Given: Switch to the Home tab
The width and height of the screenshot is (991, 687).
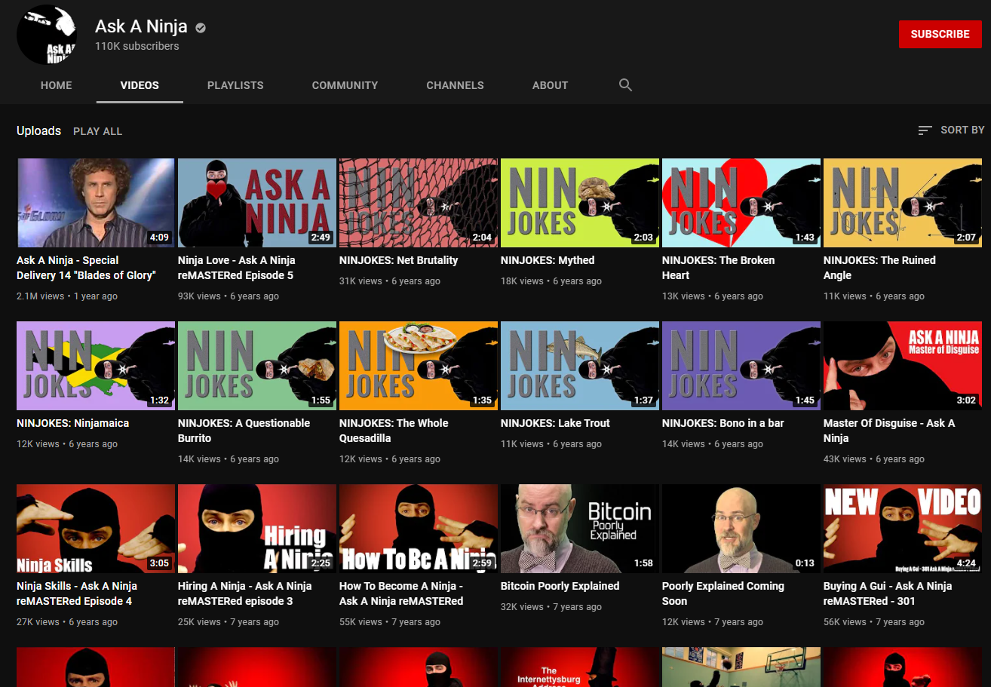Looking at the screenshot, I should (x=57, y=85).
